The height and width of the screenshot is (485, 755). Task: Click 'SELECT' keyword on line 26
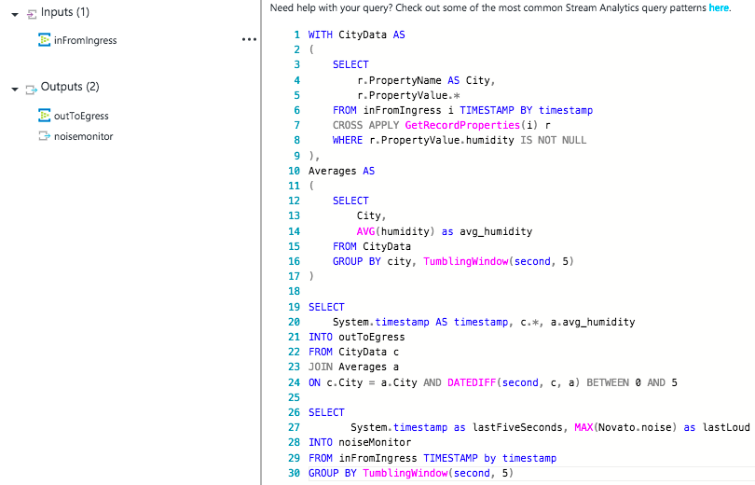click(x=326, y=413)
